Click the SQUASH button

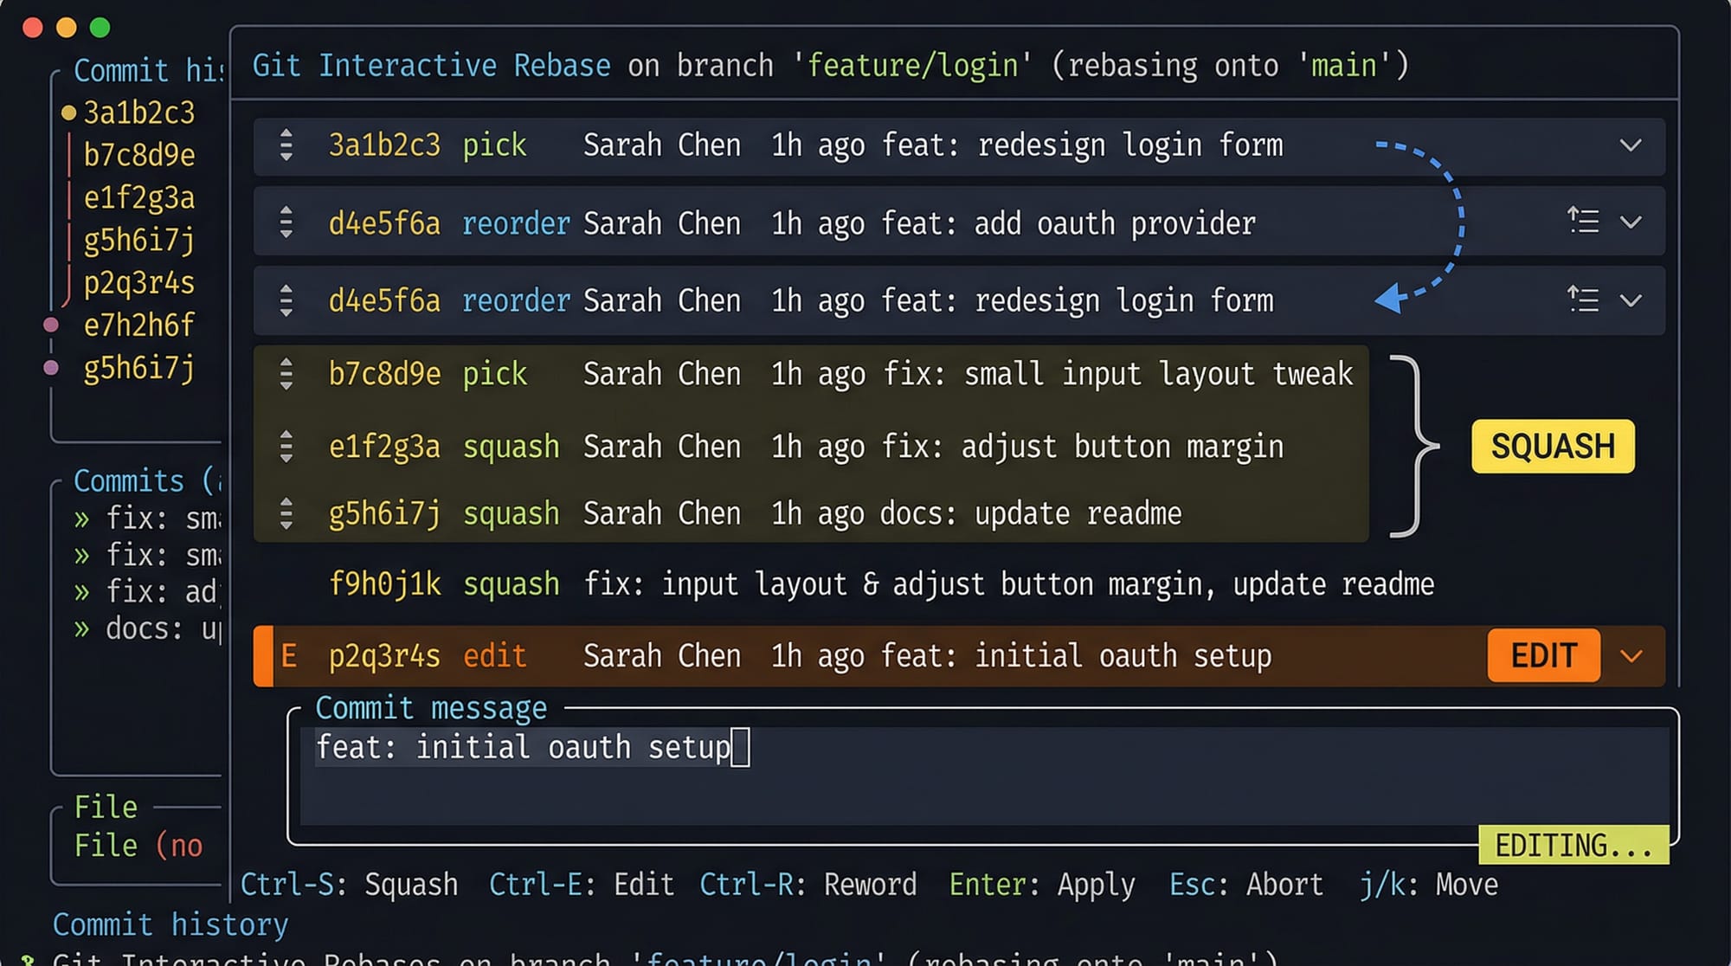pyautogui.click(x=1552, y=447)
